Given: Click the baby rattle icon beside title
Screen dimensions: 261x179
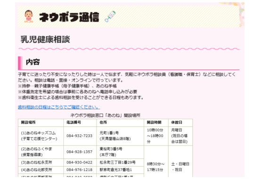Looking at the screenshot, I should pyautogui.click(x=110, y=16).
